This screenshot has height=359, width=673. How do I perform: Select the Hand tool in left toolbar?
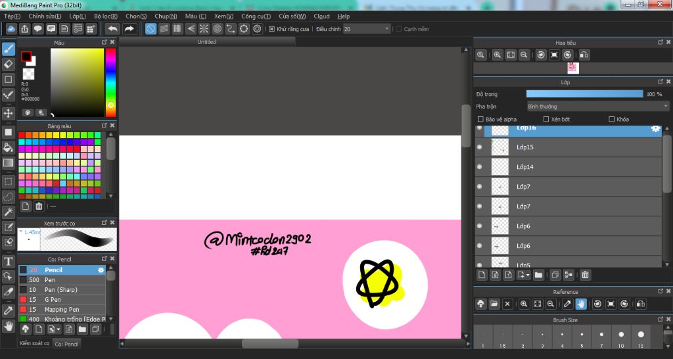pyautogui.click(x=8, y=326)
